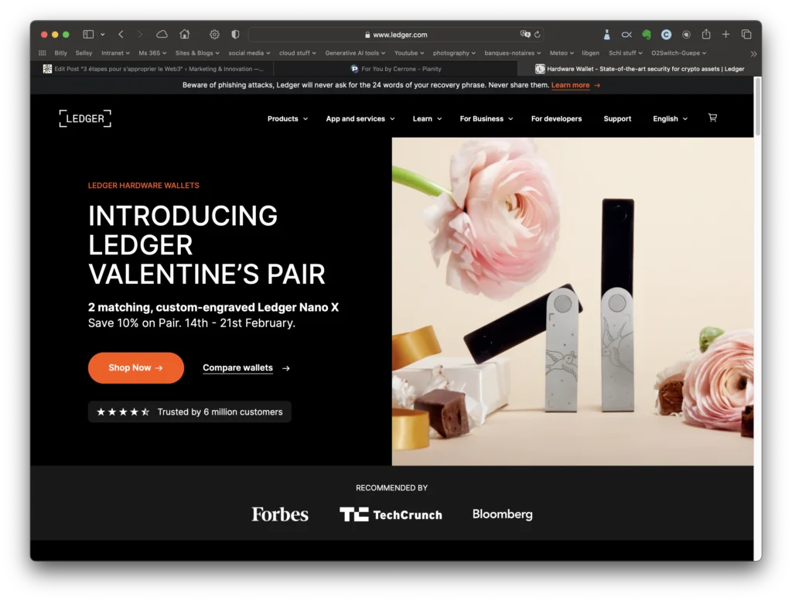Expand the social media bookmarks folder
This screenshot has height=601, width=792.
click(x=249, y=53)
